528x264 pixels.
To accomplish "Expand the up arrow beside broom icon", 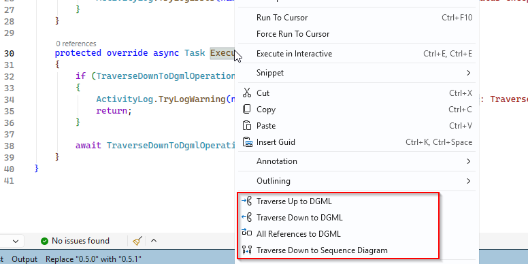I will (x=154, y=240).
